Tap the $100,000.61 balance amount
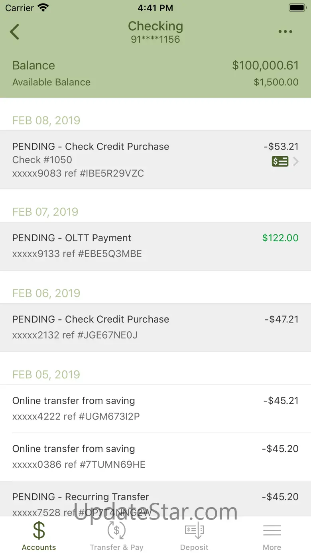Image resolution: width=311 pixels, height=553 pixels. click(265, 65)
